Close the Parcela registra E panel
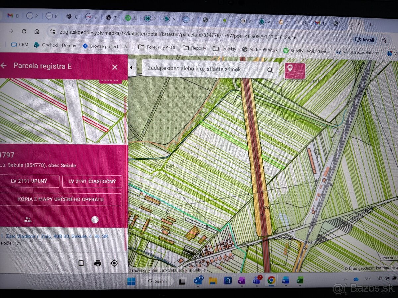398x298 pixels. point(115,67)
